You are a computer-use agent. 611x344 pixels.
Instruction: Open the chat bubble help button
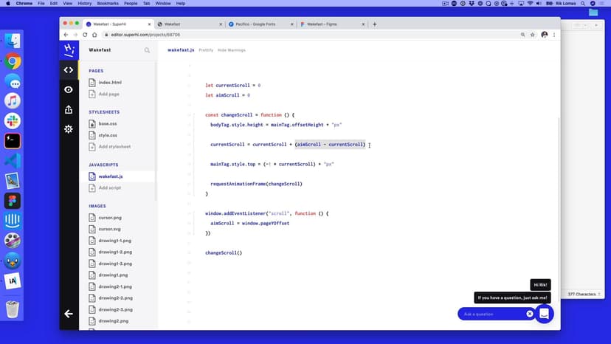544,314
